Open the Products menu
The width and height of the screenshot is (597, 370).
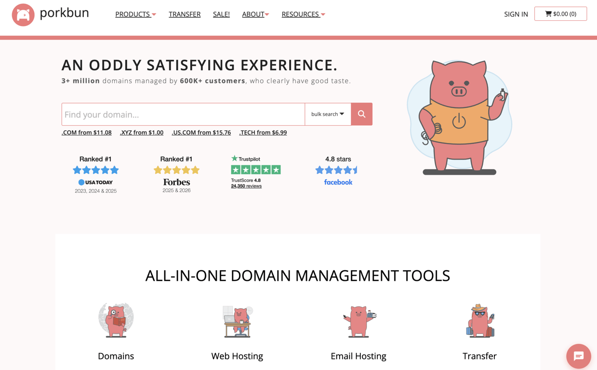133,14
